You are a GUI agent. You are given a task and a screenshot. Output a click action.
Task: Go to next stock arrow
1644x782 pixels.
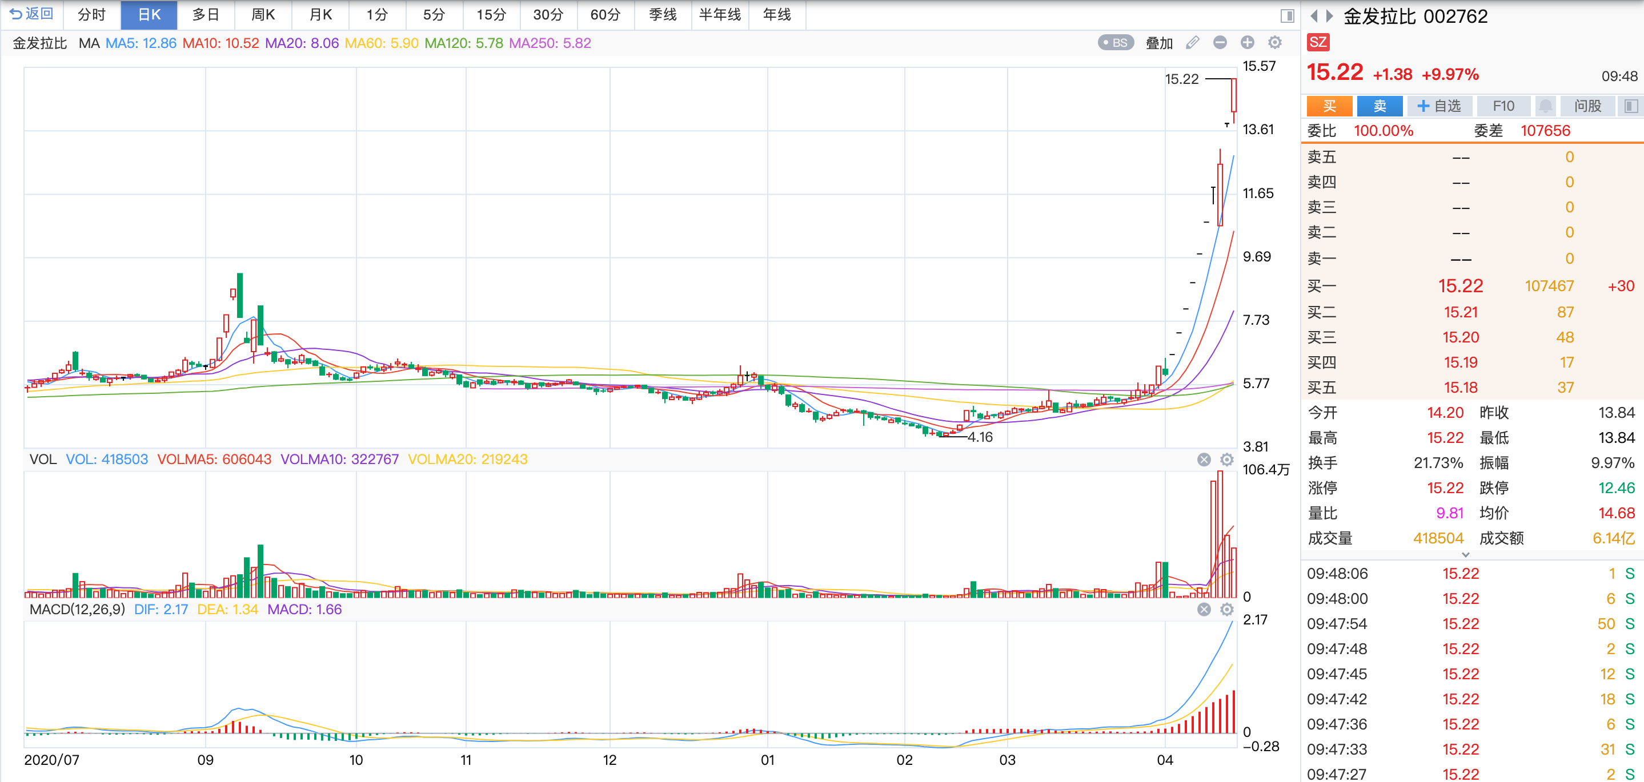tap(1329, 16)
